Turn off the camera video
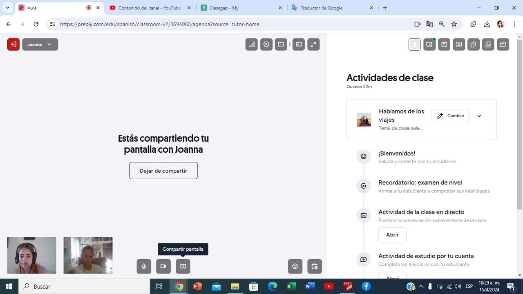Screen dimensions: 523x294 coord(163,266)
